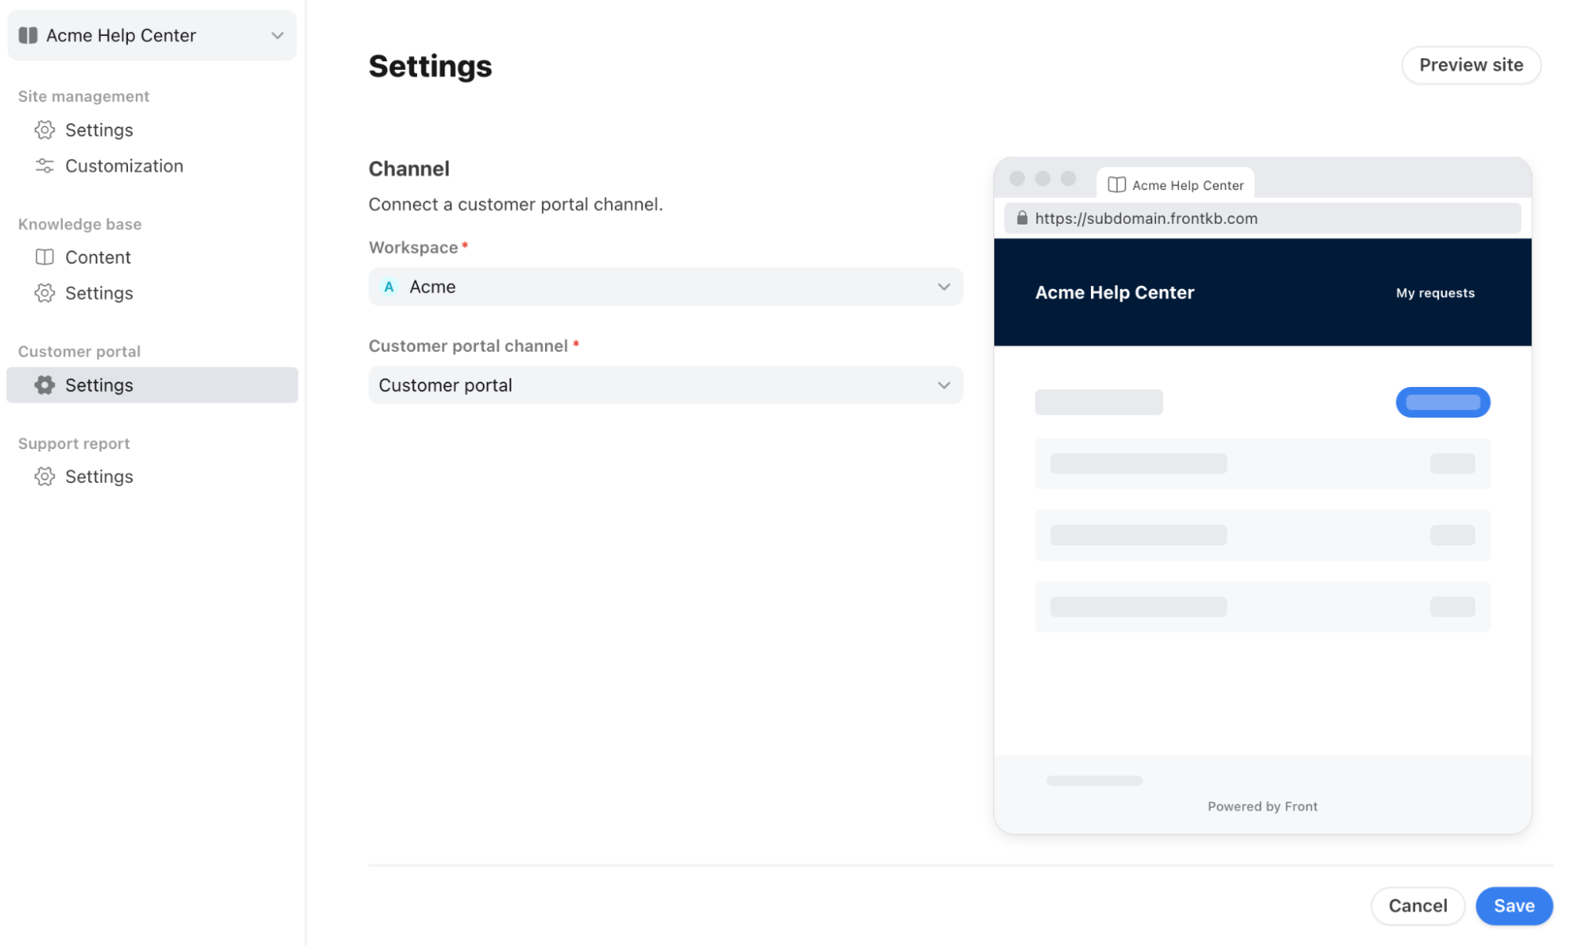Click the Workspace dropdown chevron arrow
1570x946 pixels.
point(943,287)
